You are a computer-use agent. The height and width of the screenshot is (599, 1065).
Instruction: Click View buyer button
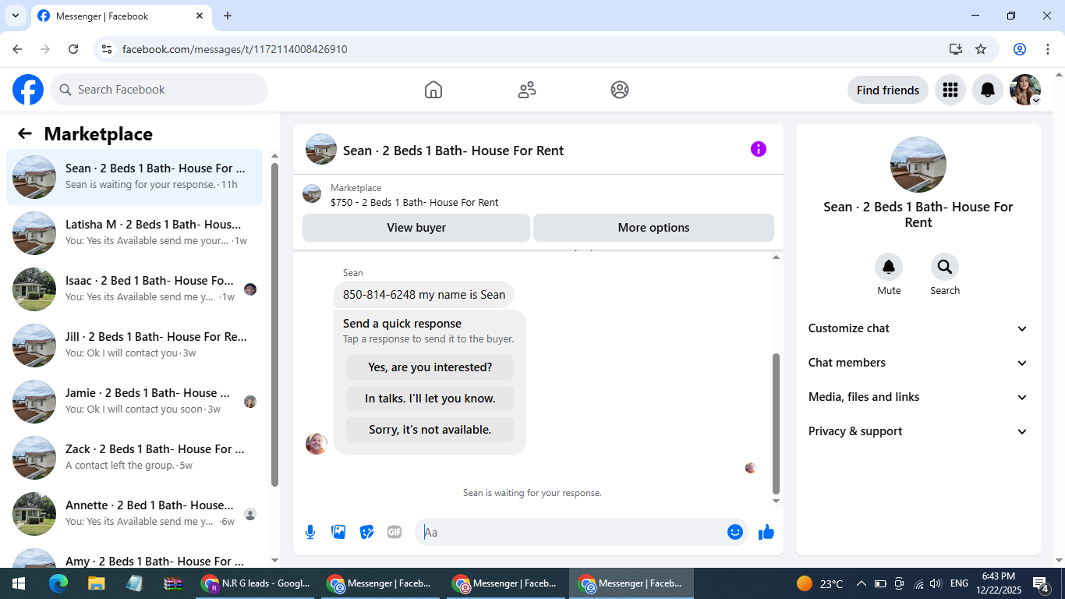point(416,228)
